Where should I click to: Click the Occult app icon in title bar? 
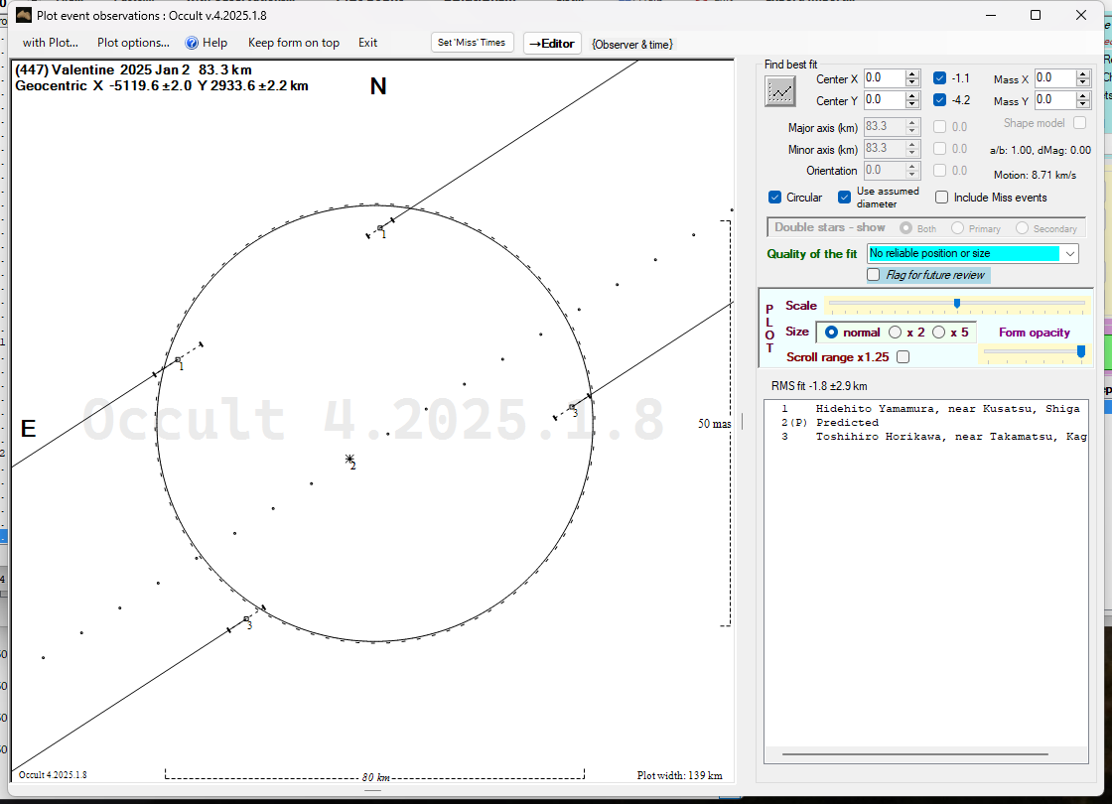pos(24,15)
